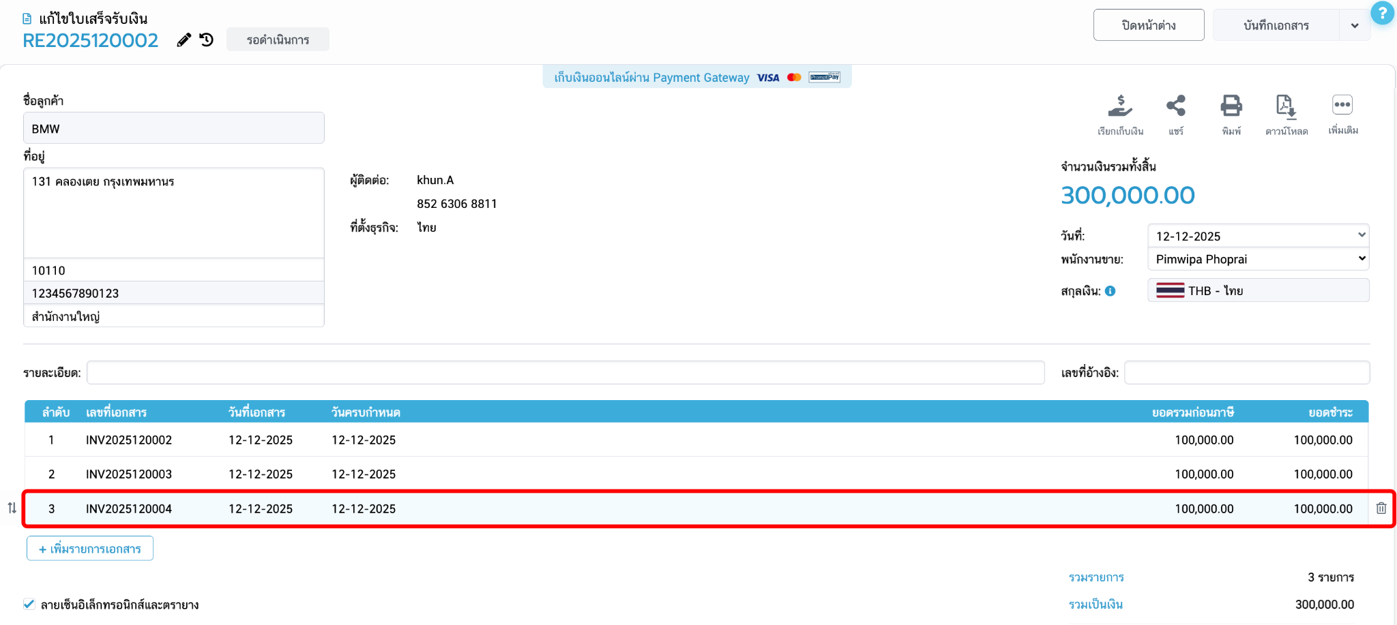Click the แชร์ share icon
Screen dimensions: 1397x625
point(1176,106)
